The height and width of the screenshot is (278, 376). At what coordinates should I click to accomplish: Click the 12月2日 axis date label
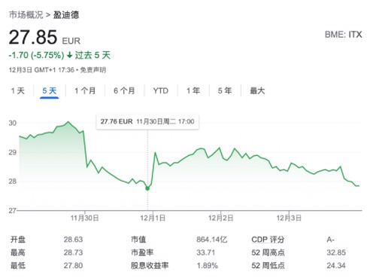pyautogui.click(x=221, y=218)
